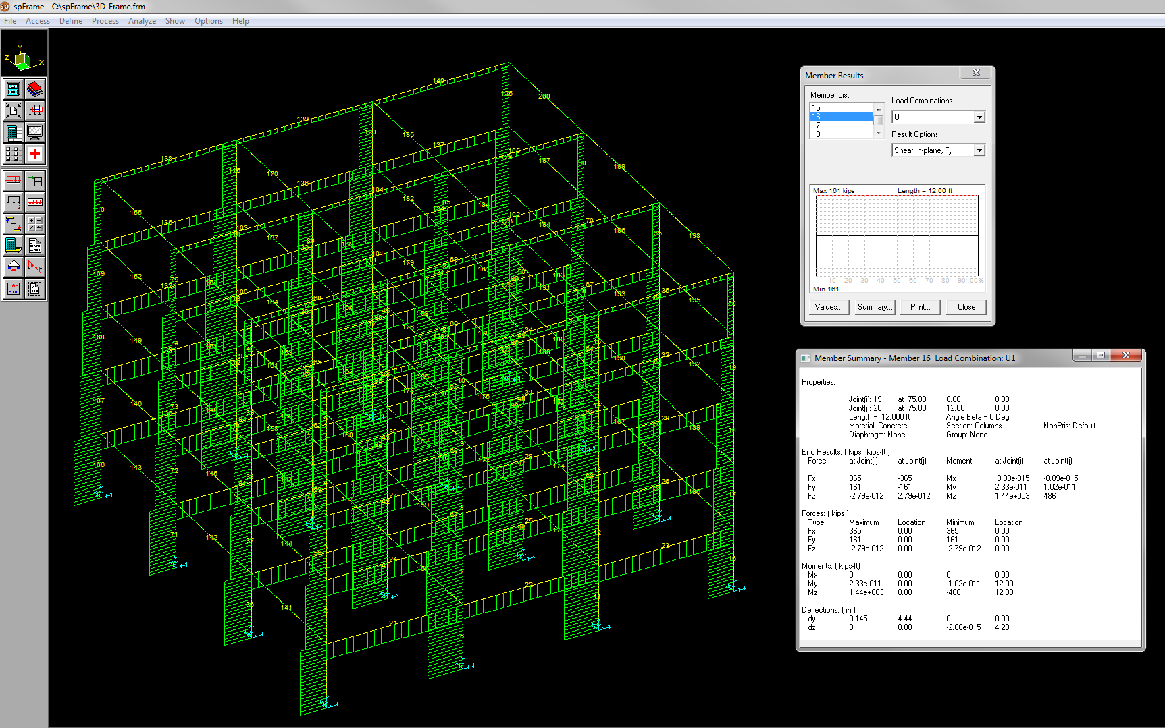Click the 3D axis cube view icon
Viewport: 1165px width, 728px height.
click(x=23, y=60)
